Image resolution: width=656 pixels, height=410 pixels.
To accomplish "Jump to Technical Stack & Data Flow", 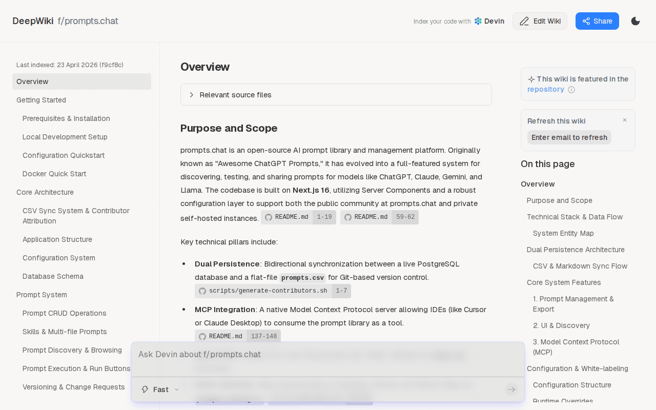I will 575,217.
